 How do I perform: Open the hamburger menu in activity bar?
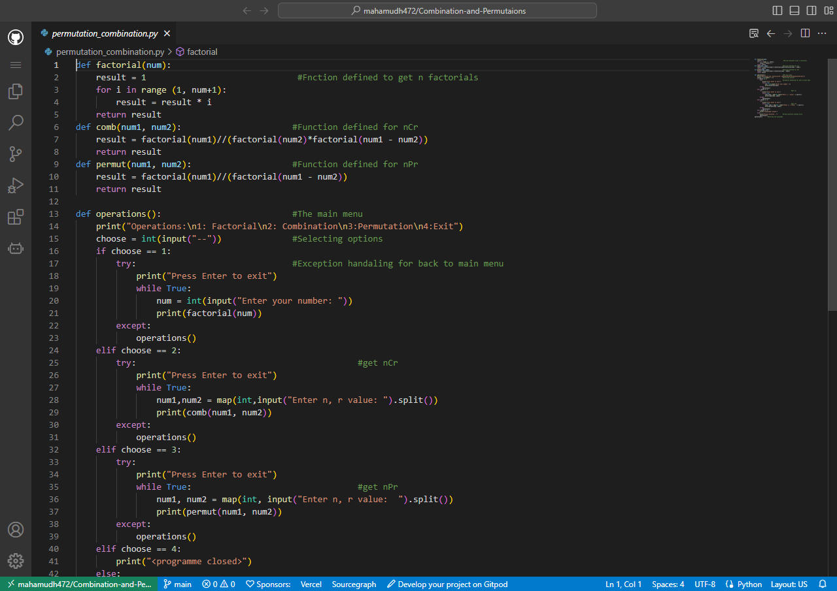(16, 65)
